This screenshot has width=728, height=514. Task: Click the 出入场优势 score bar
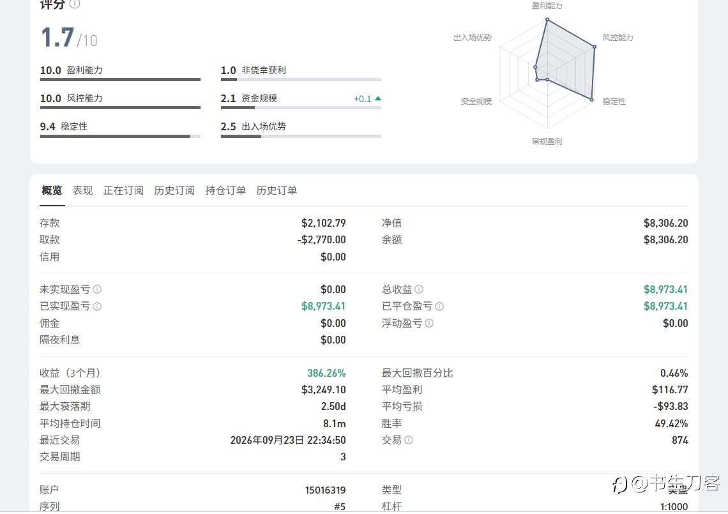(x=301, y=136)
